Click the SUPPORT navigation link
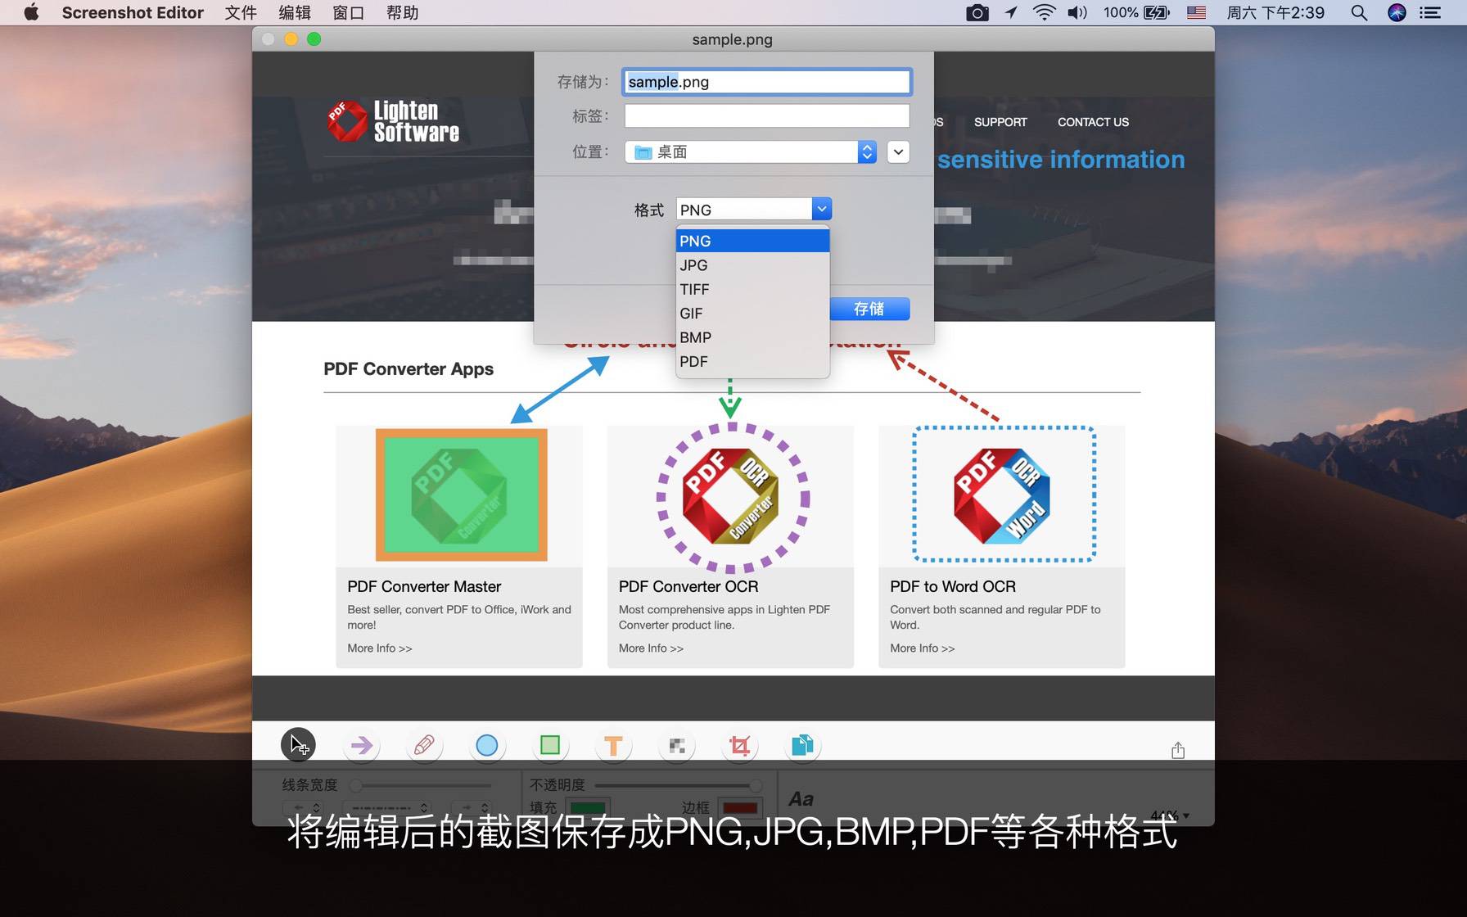The width and height of the screenshot is (1467, 917). pyautogui.click(x=1000, y=122)
